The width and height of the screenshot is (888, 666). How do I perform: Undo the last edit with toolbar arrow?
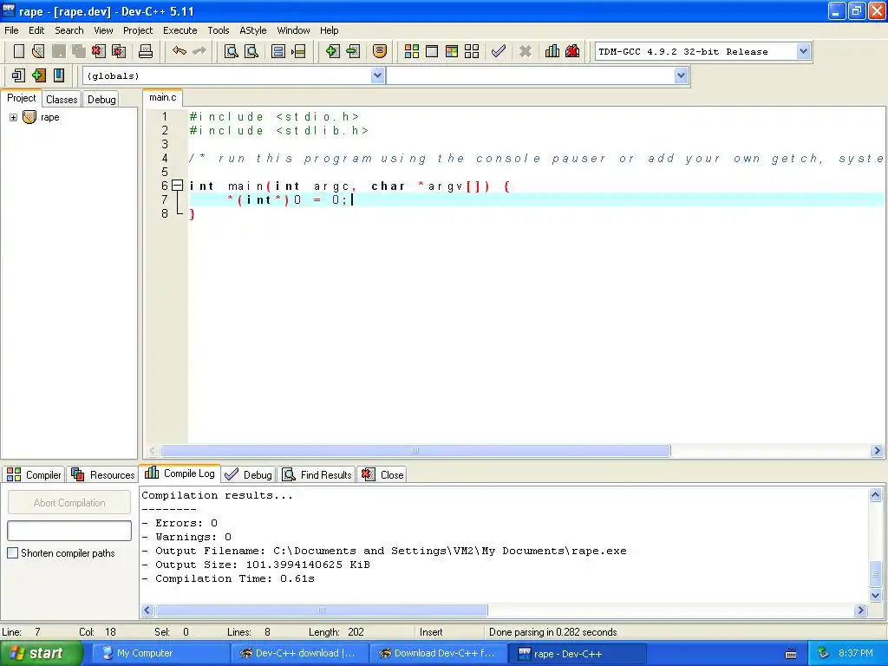180,51
